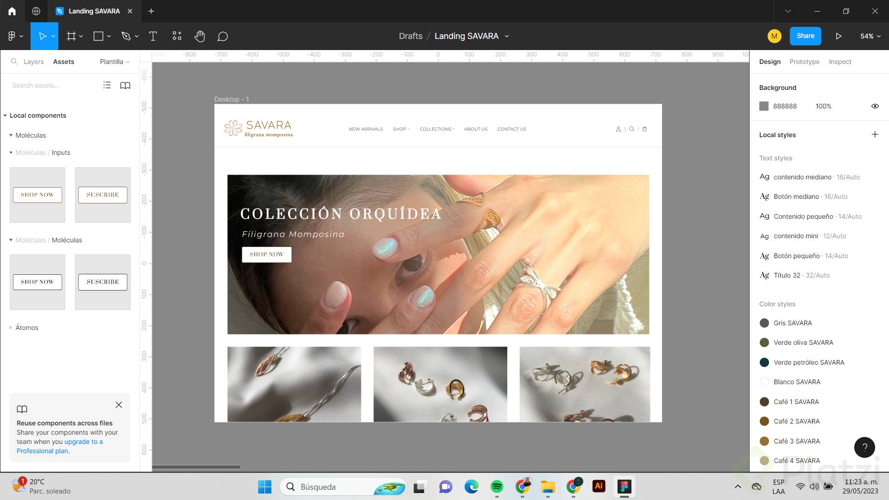This screenshot has width=889, height=500.
Task: Click the blue Share button
Action: 805,36
